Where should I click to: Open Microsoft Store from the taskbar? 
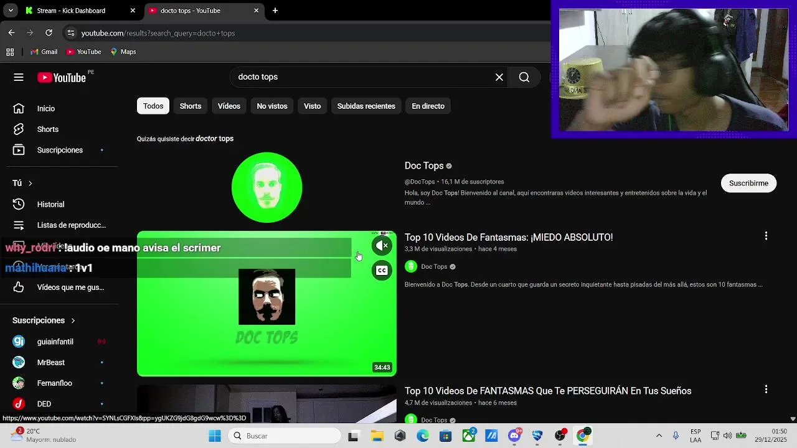click(445, 436)
